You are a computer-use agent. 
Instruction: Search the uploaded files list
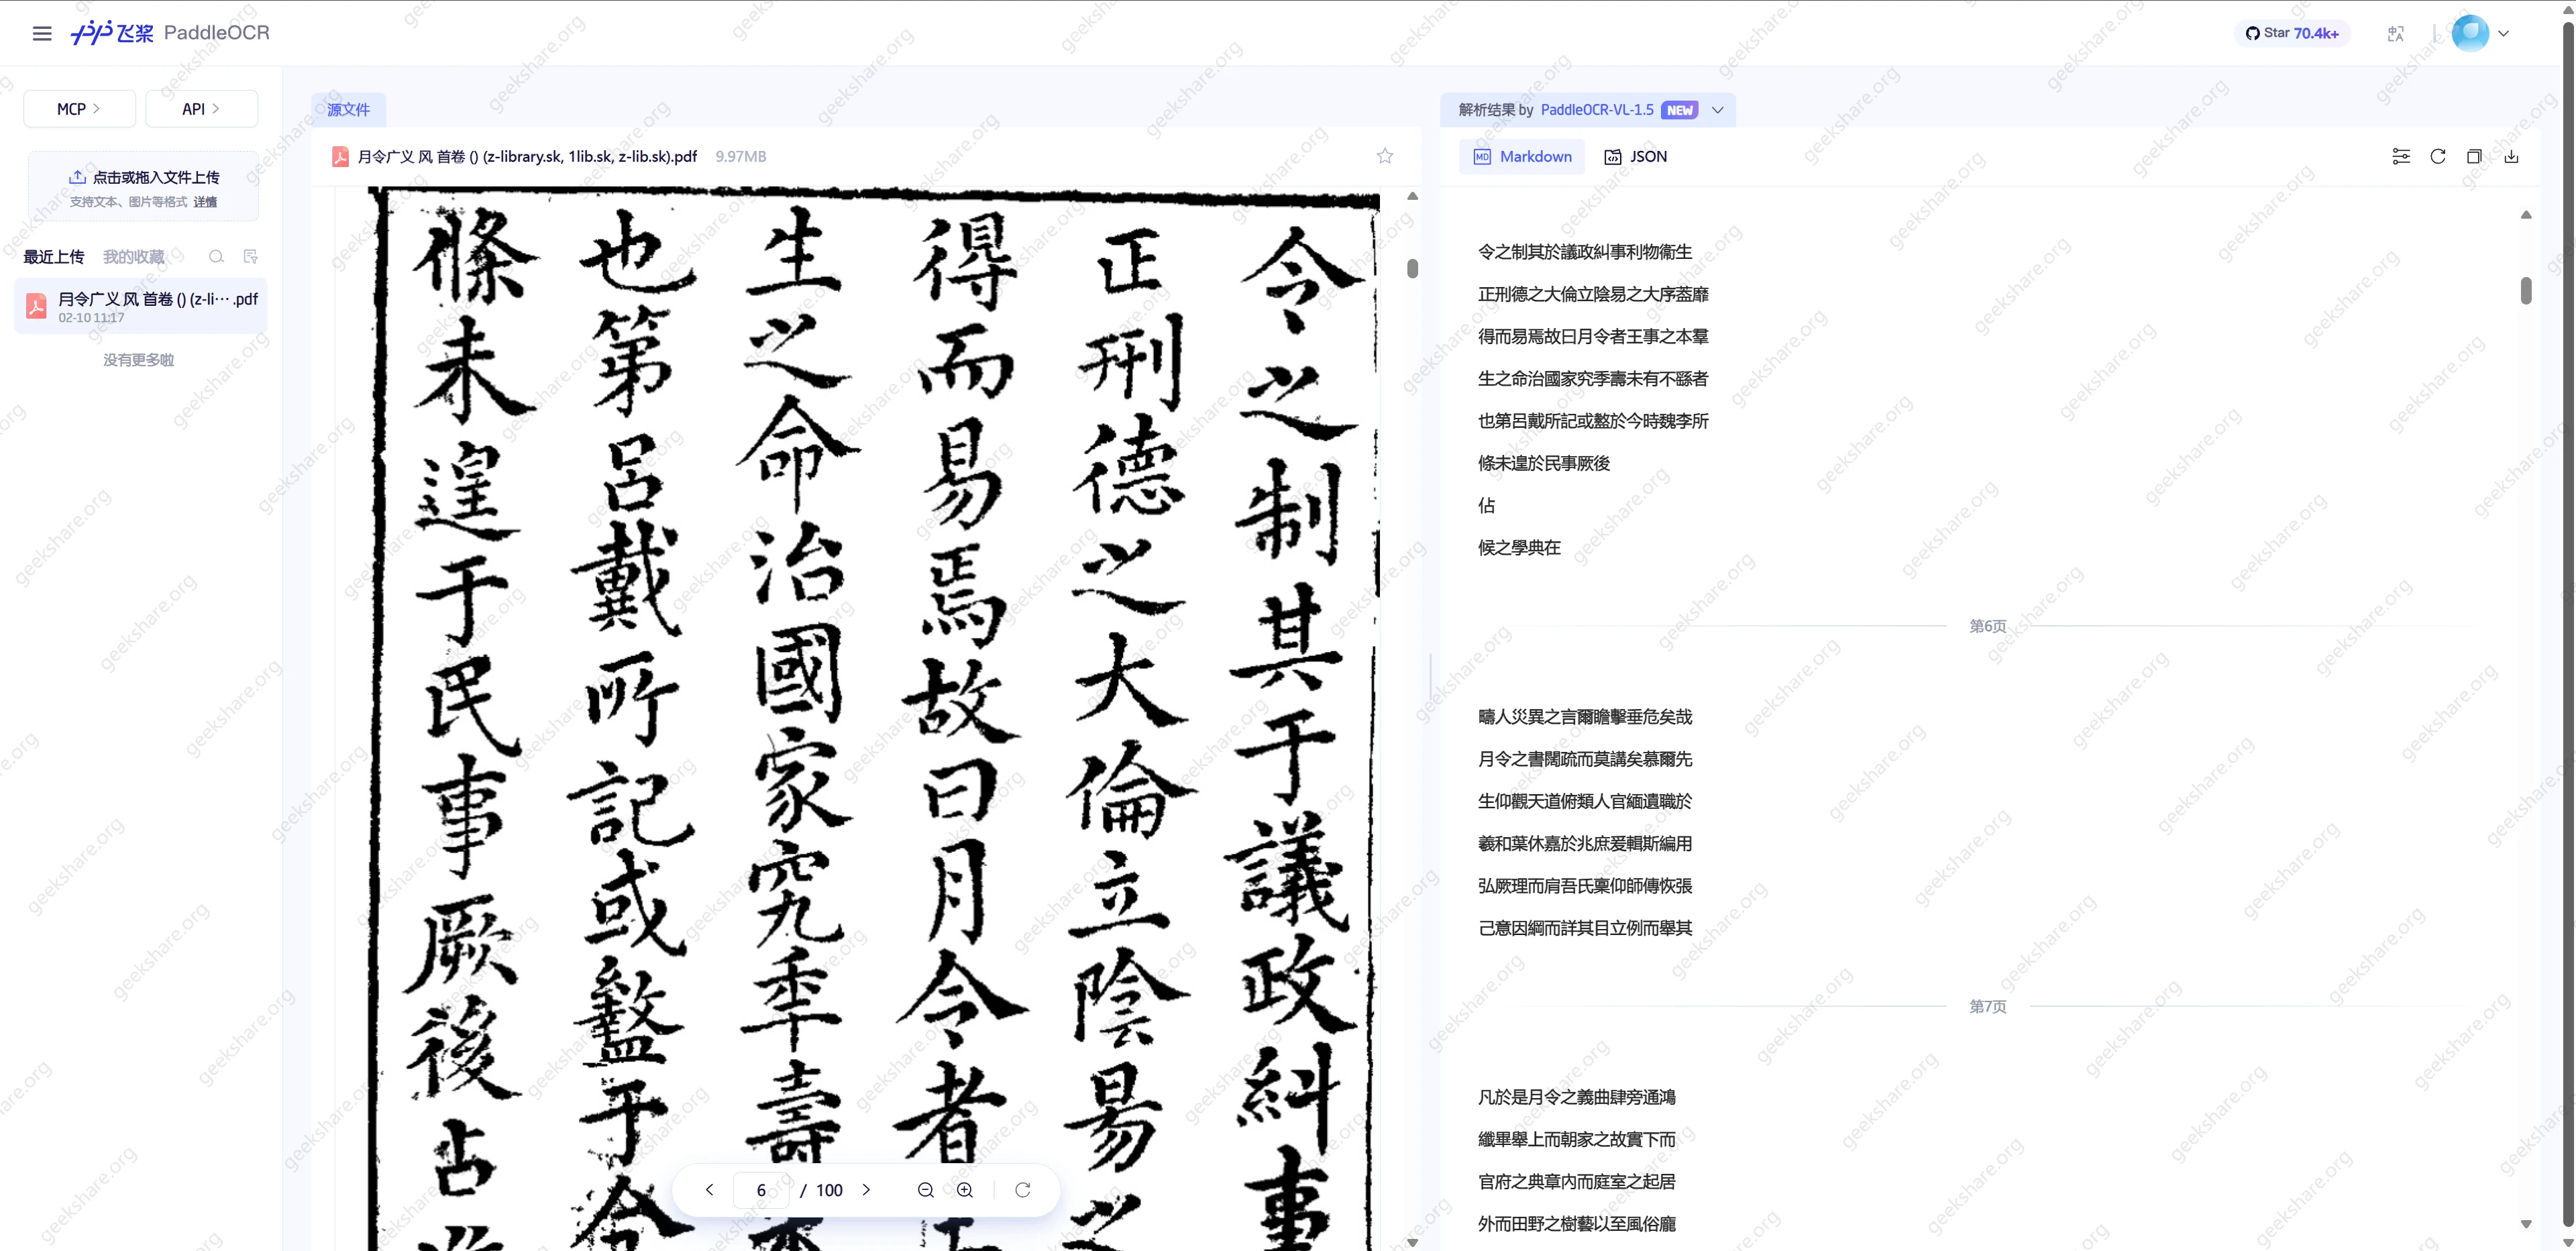(x=216, y=257)
